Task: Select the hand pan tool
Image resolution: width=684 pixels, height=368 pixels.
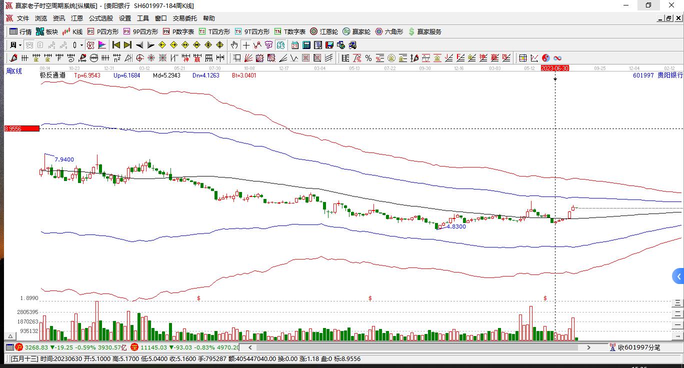Action: pyautogui.click(x=234, y=45)
